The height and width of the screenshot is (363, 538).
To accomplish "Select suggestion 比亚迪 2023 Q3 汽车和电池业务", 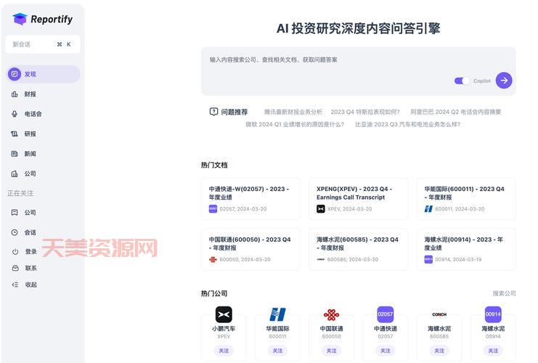I will [x=407, y=124].
